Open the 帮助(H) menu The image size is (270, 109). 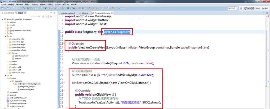tap(74, 4)
